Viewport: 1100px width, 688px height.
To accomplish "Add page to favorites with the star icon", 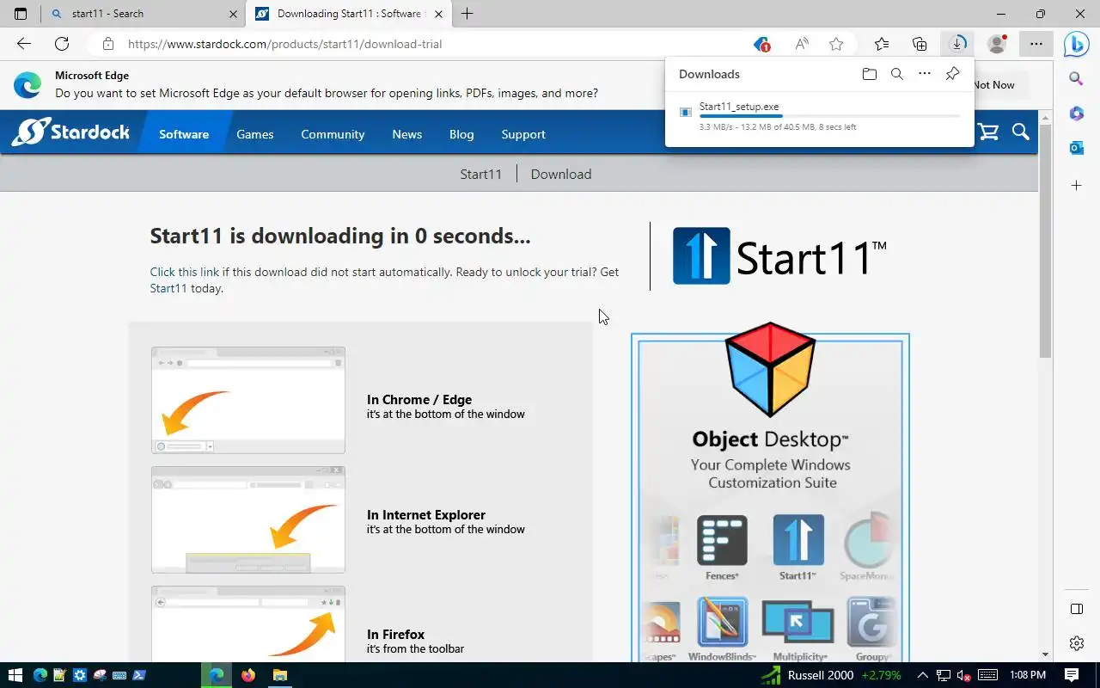I will coord(836,44).
